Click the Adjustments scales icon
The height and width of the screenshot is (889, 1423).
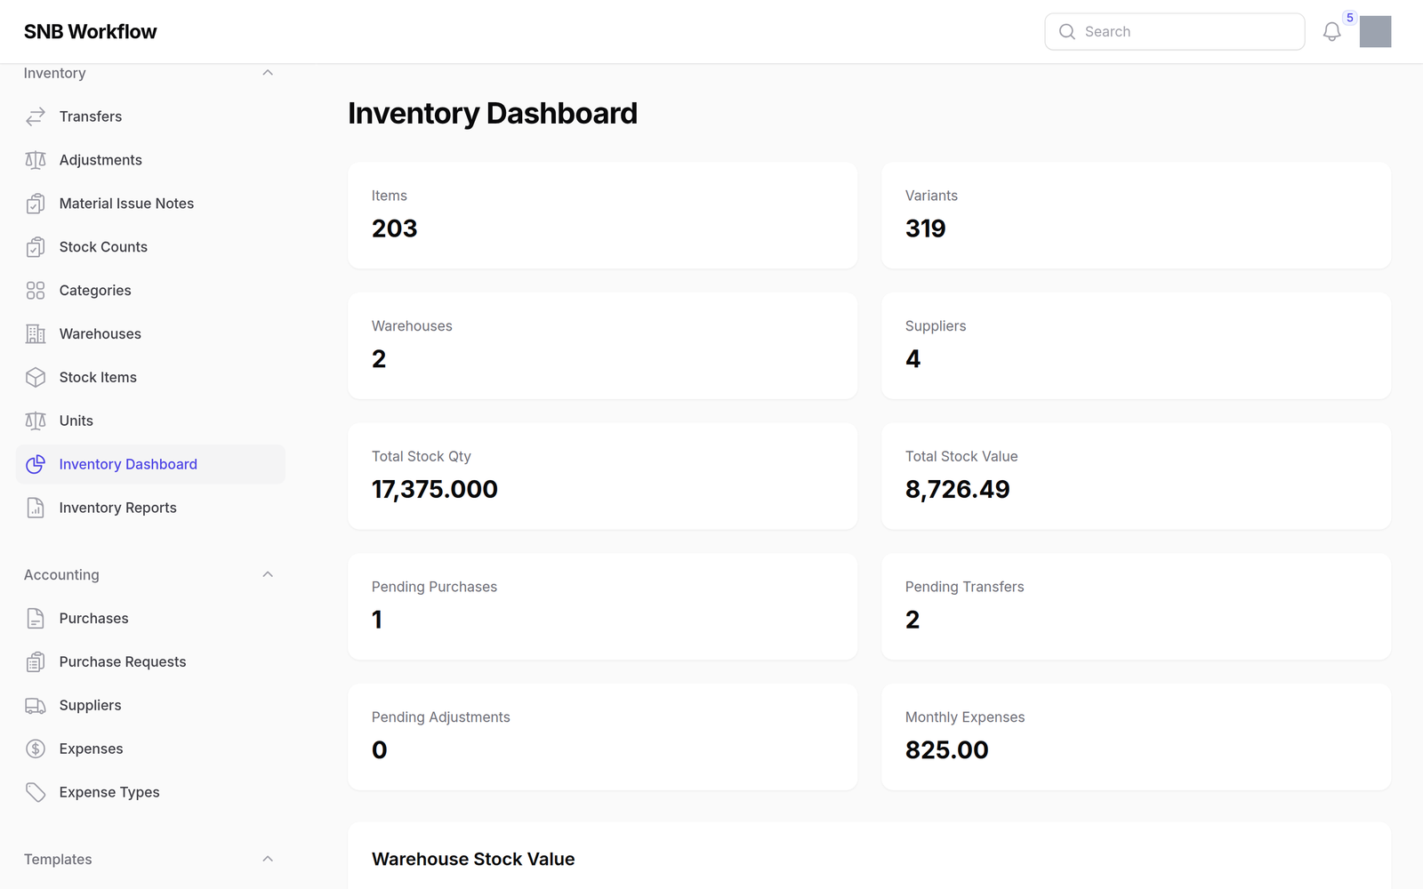[x=36, y=160]
